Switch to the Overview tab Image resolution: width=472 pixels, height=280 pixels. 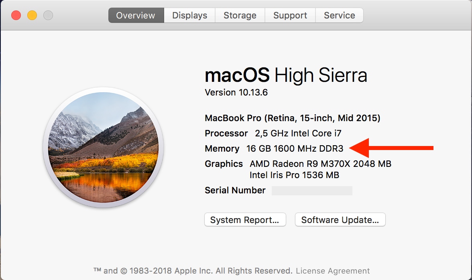(x=136, y=16)
